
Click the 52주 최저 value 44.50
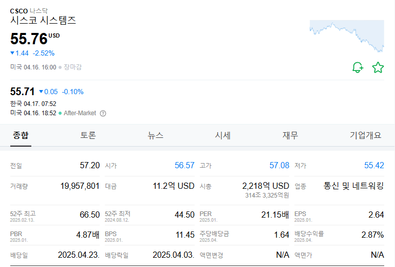(x=184, y=215)
